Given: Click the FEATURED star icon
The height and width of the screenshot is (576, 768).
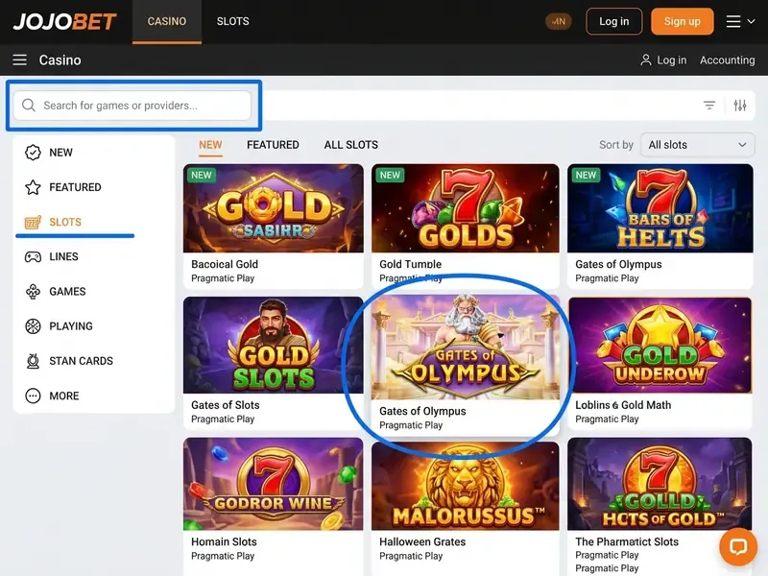Looking at the screenshot, I should pos(33,187).
